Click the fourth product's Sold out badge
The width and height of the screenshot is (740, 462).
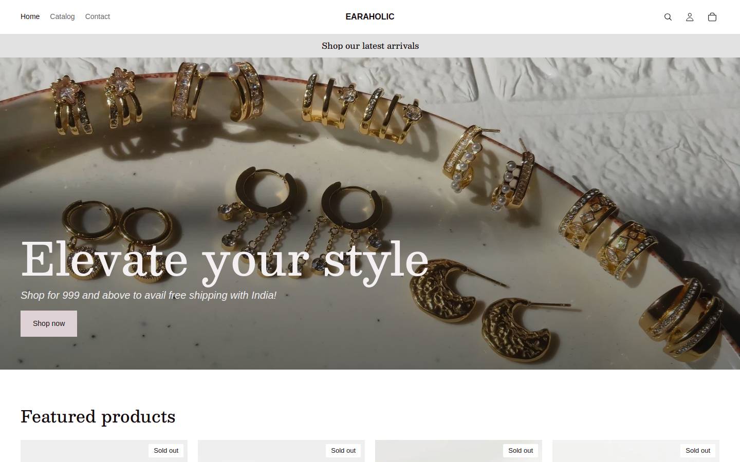[698, 450]
